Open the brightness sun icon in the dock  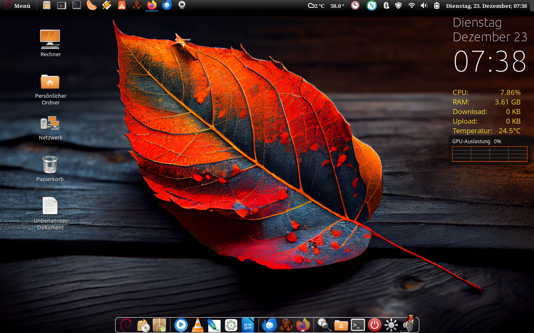click(x=391, y=325)
